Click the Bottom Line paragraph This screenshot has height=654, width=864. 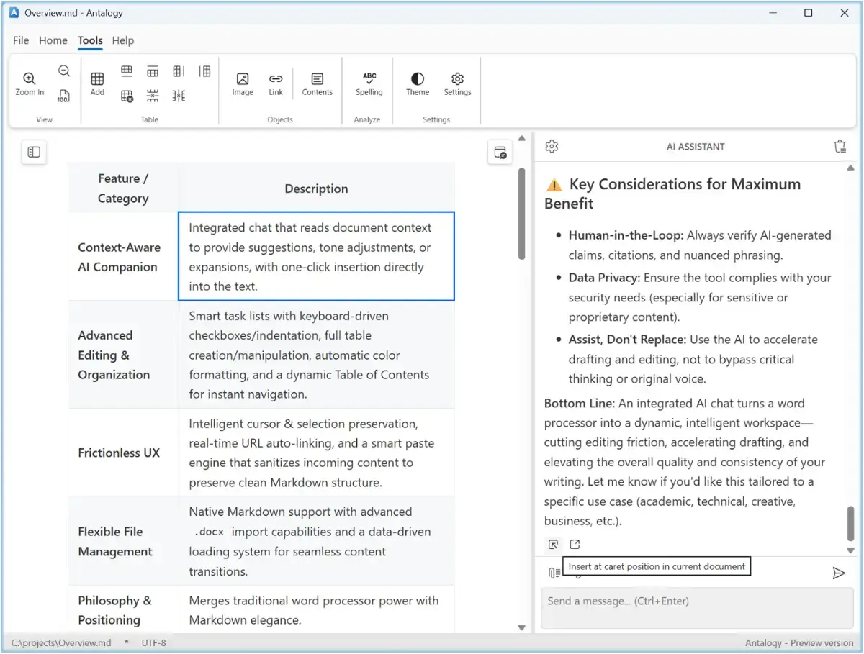click(685, 462)
